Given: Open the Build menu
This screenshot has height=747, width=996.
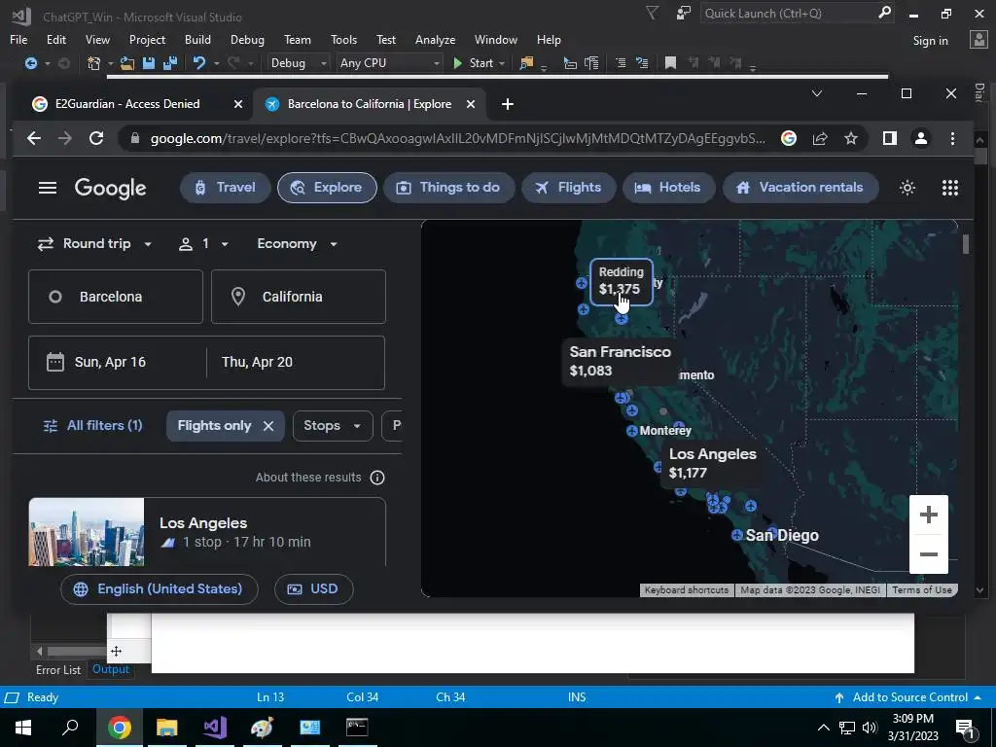Looking at the screenshot, I should click(197, 39).
